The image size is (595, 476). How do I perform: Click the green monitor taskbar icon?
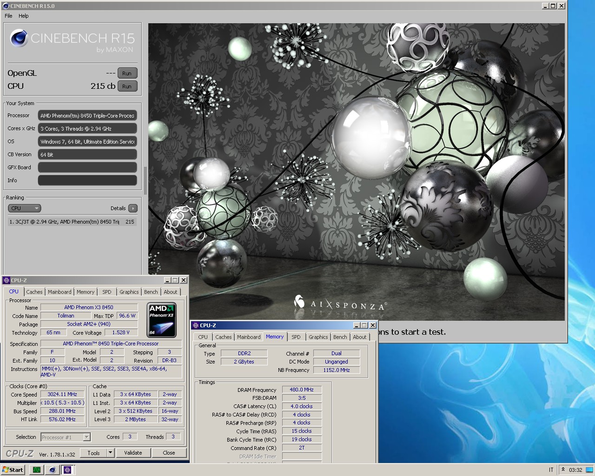point(36,469)
